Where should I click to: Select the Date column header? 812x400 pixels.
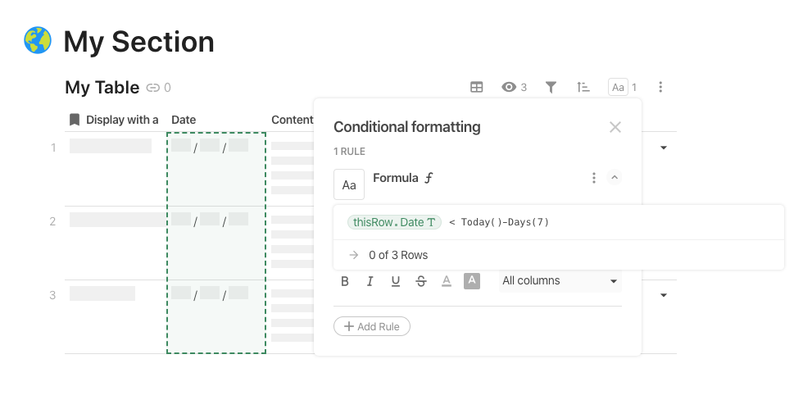(184, 120)
